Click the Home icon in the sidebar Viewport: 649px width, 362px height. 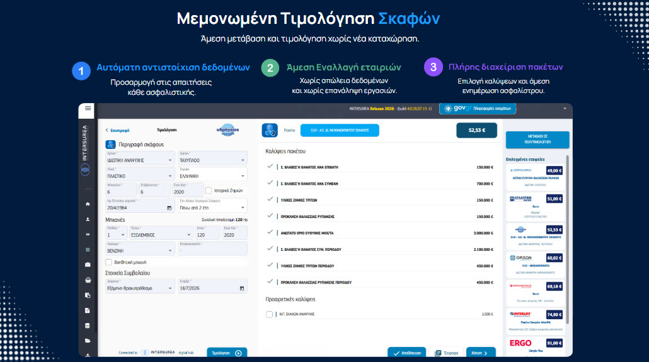(88, 204)
